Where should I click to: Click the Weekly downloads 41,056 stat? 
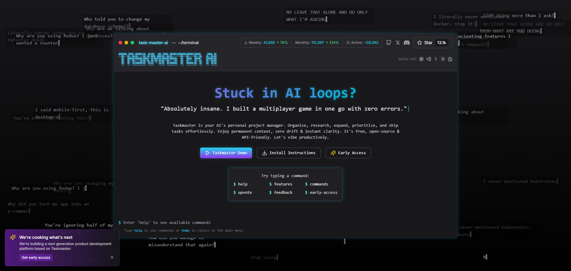(x=266, y=43)
